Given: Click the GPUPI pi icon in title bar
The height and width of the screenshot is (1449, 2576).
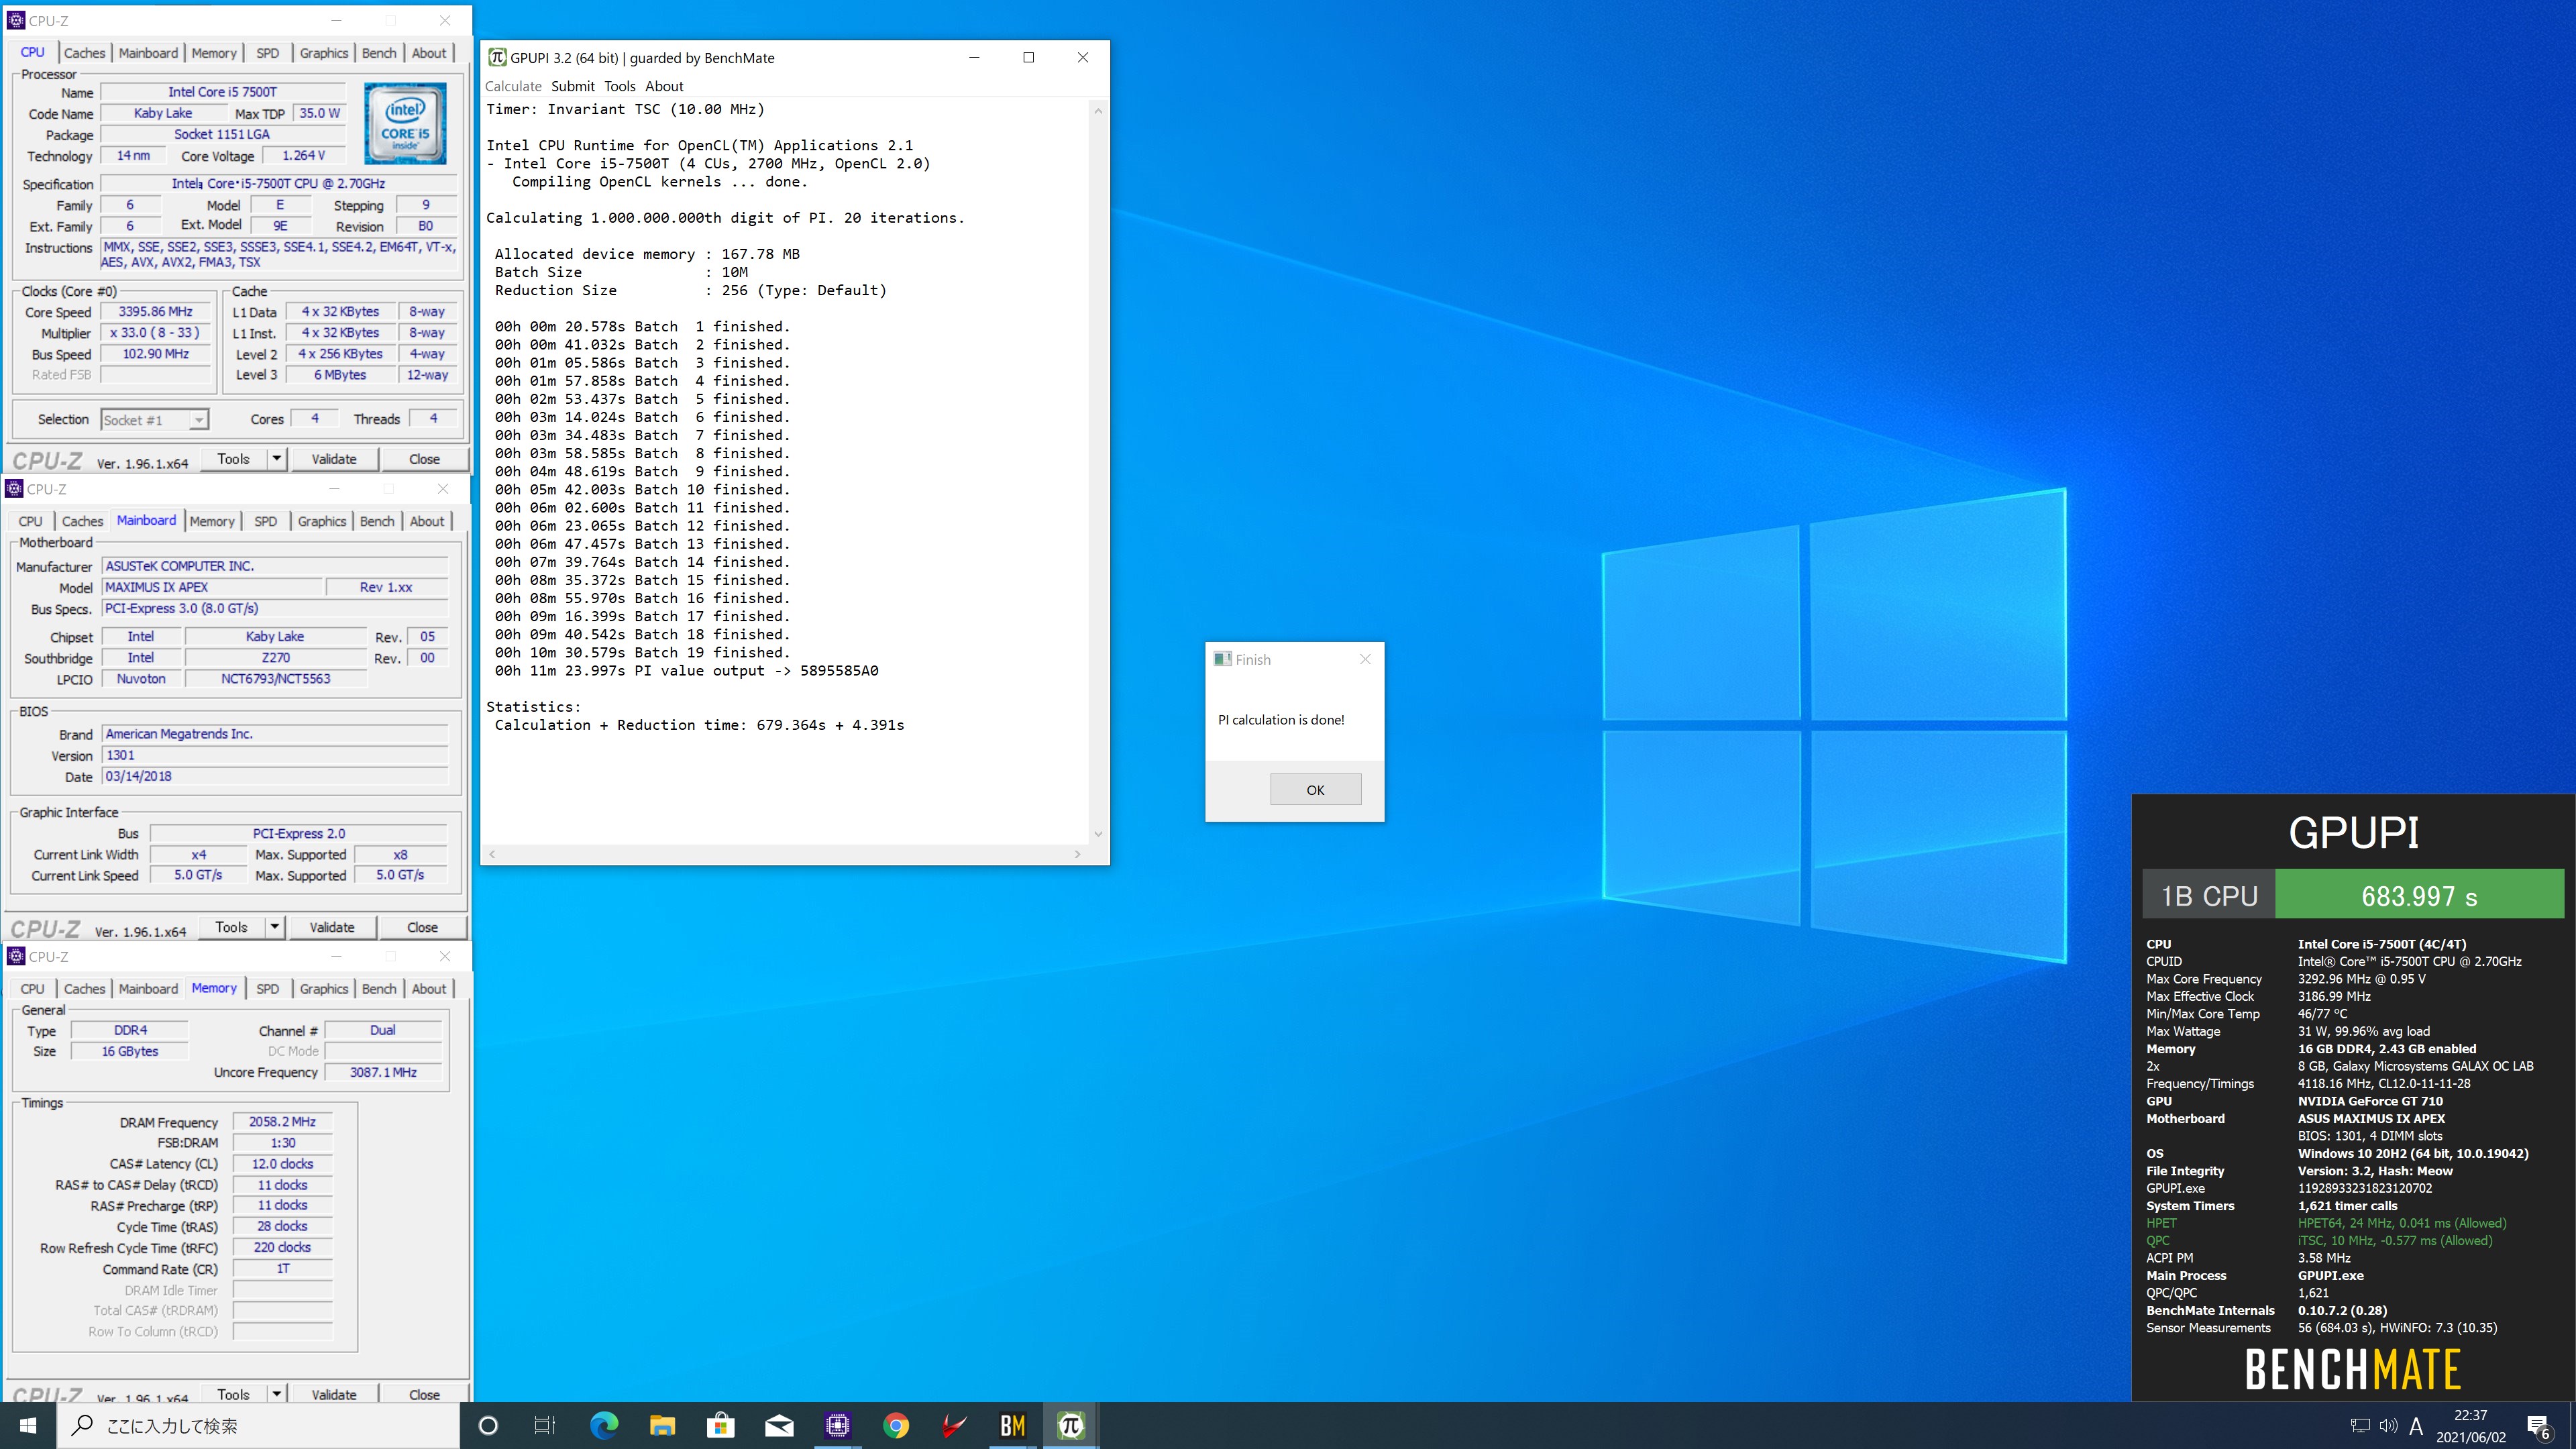Looking at the screenshot, I should (496, 57).
